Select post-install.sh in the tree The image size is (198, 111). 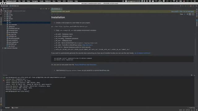tap(12, 40)
